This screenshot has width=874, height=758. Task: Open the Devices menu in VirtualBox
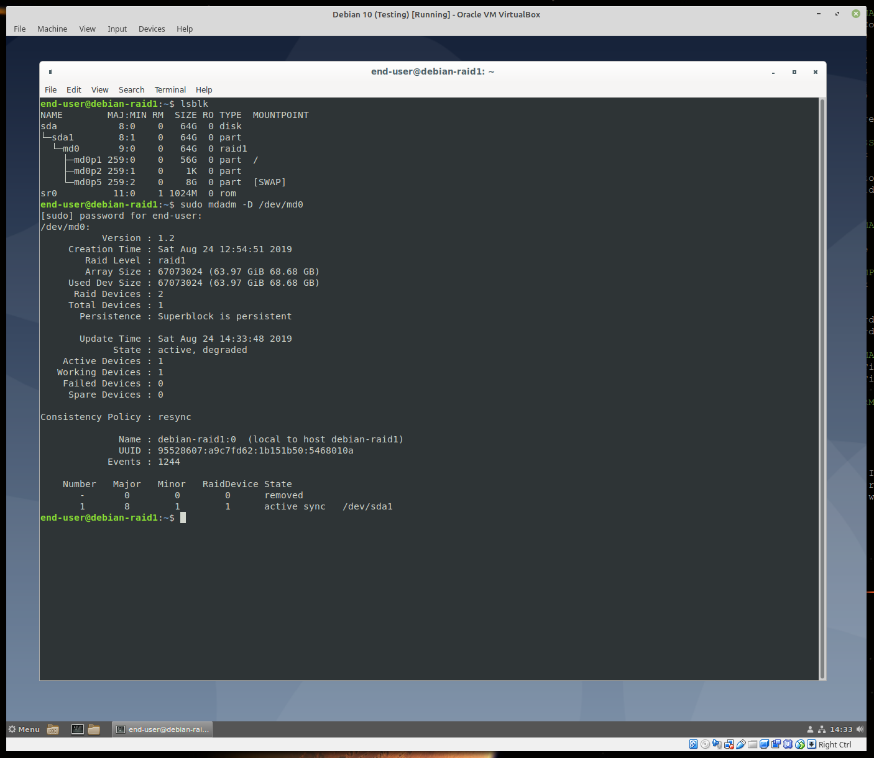(x=151, y=29)
